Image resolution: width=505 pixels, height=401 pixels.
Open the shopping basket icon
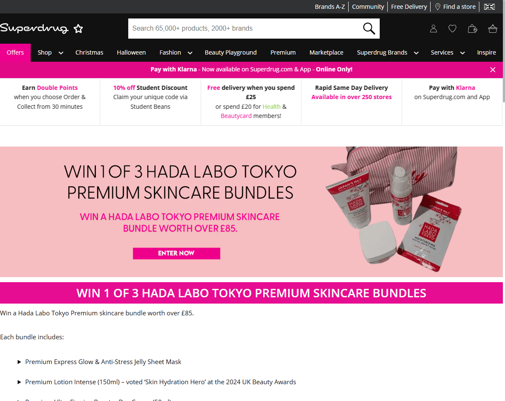(x=493, y=29)
